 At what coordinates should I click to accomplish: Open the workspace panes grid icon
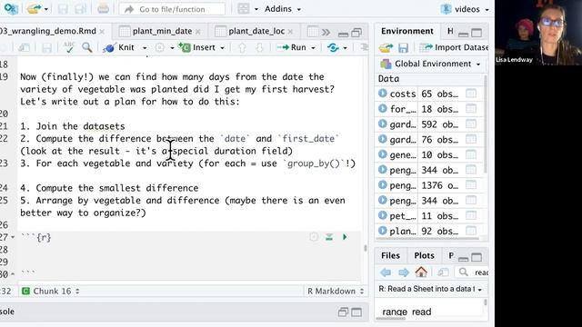tap(244, 9)
